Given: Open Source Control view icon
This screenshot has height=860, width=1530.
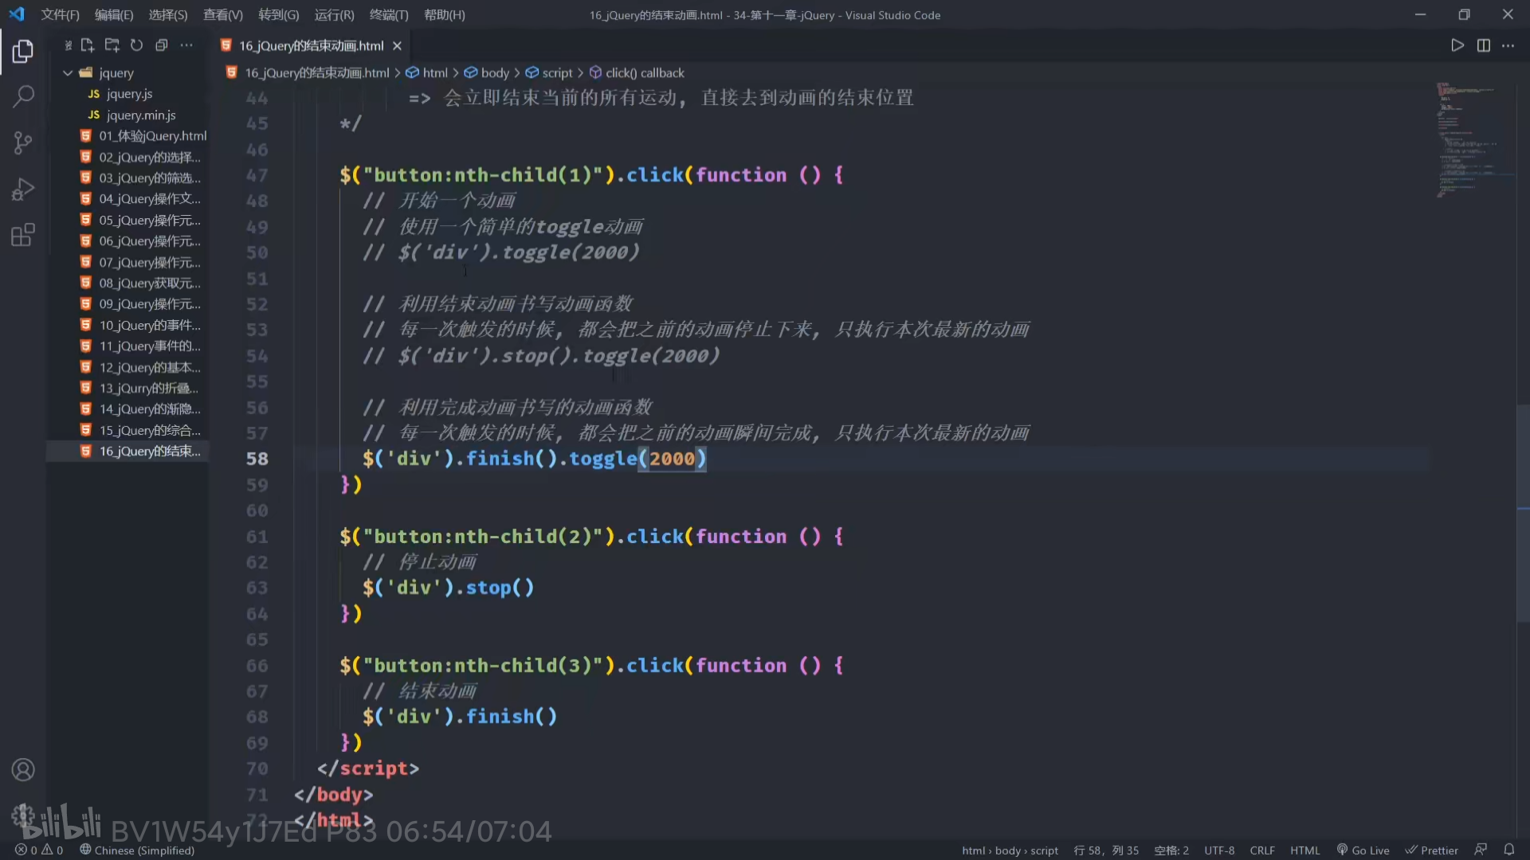Looking at the screenshot, I should 23,143.
